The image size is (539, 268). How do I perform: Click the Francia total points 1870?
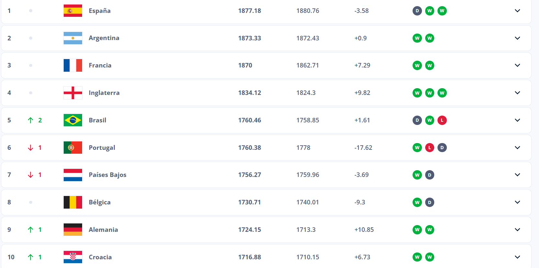click(245, 65)
